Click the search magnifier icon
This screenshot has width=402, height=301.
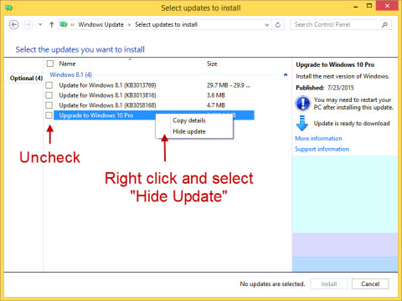tap(384, 25)
